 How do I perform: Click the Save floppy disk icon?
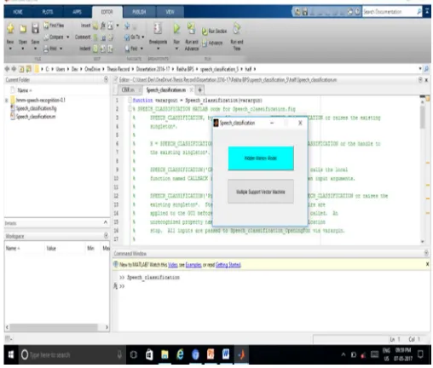(35, 28)
